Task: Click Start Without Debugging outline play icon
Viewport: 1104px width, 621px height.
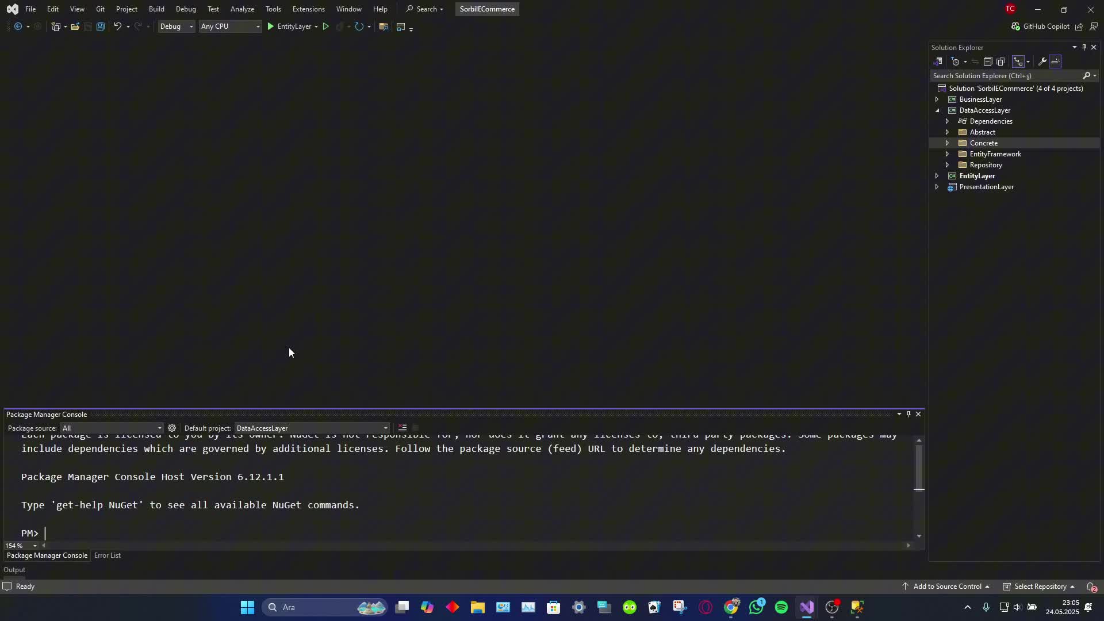Action: tap(326, 26)
